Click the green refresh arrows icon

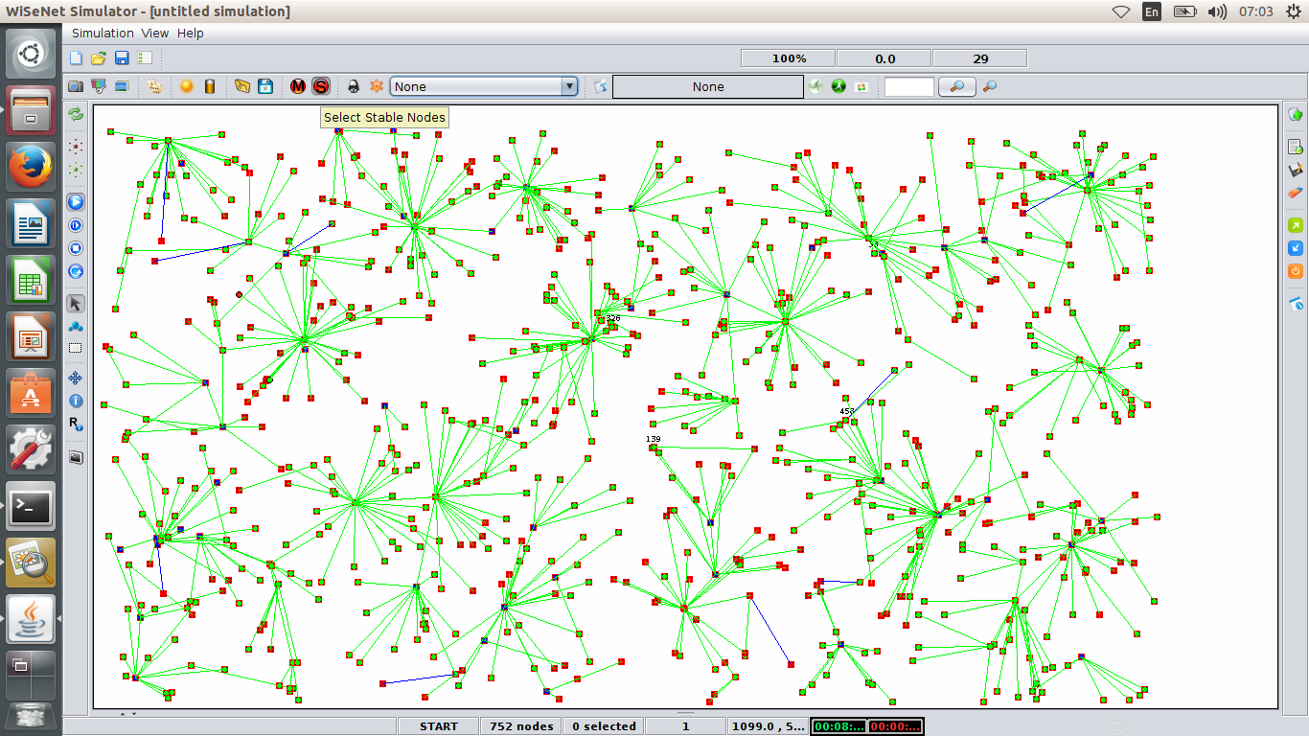[76, 114]
